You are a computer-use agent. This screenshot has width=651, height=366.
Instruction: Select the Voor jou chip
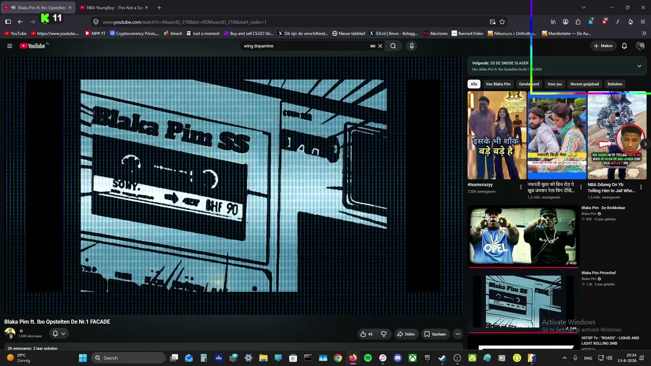pos(555,84)
